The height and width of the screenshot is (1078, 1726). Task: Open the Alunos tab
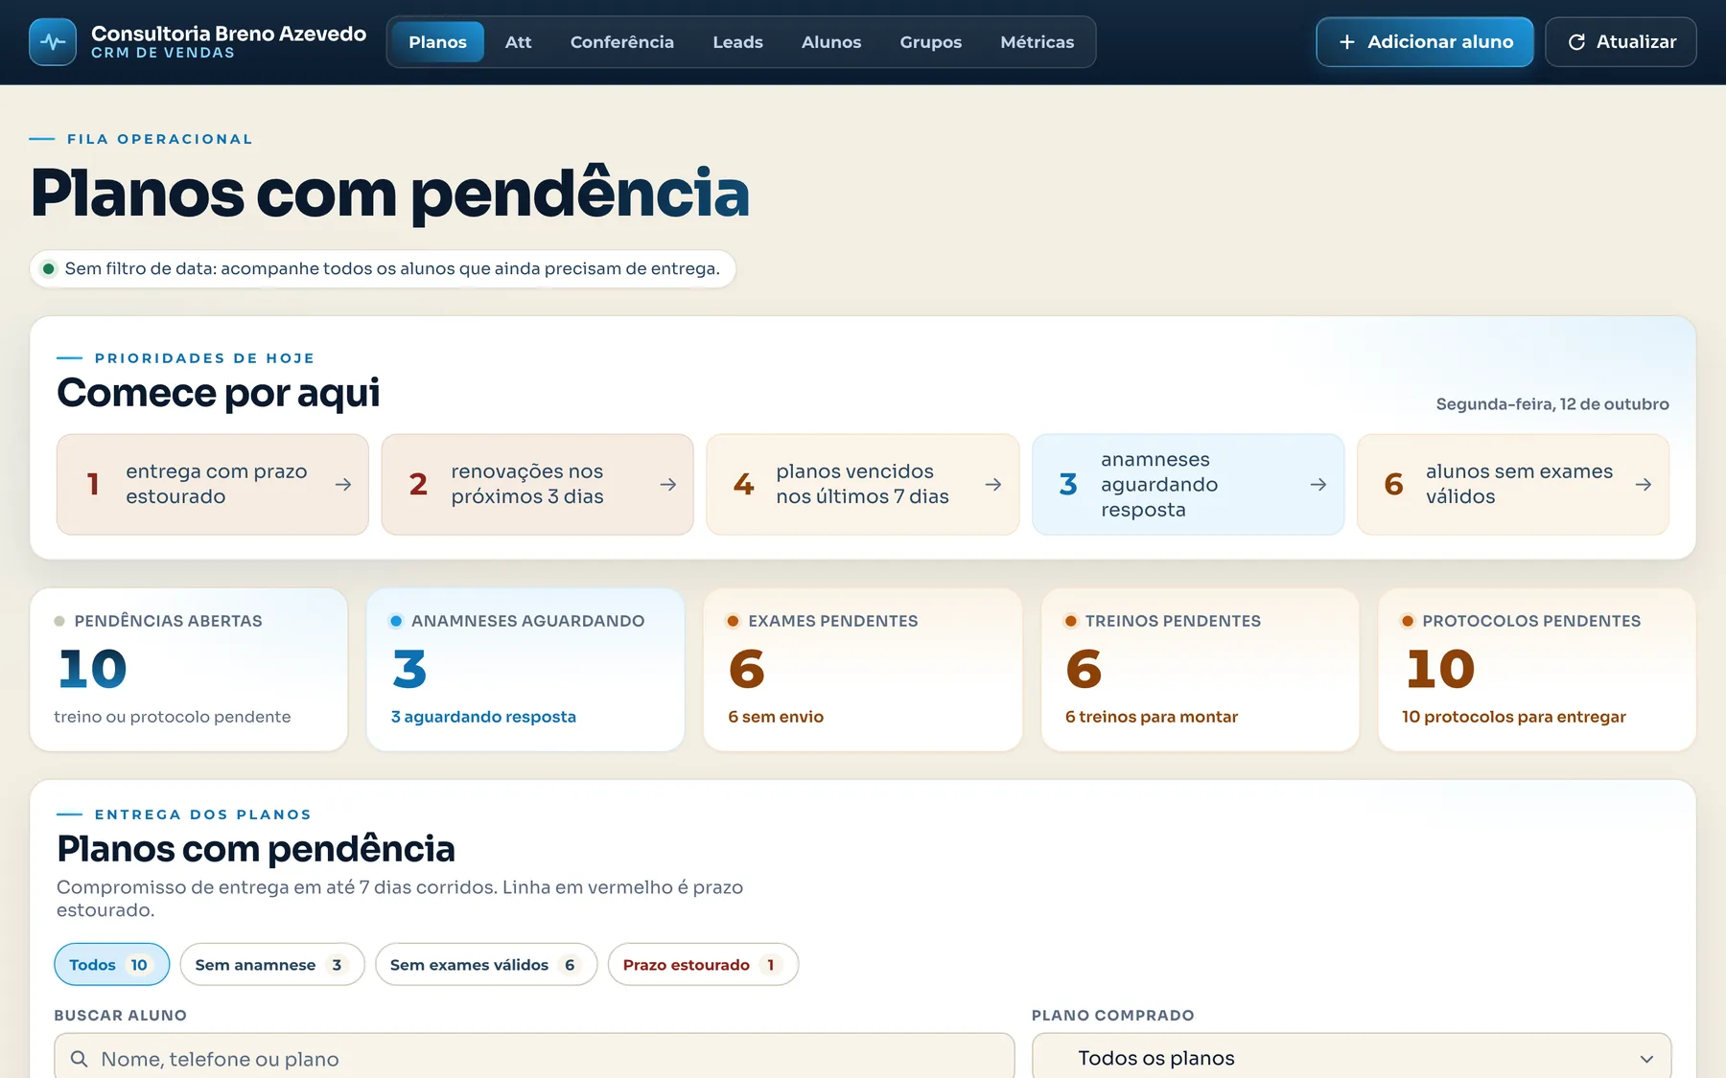point(831,42)
